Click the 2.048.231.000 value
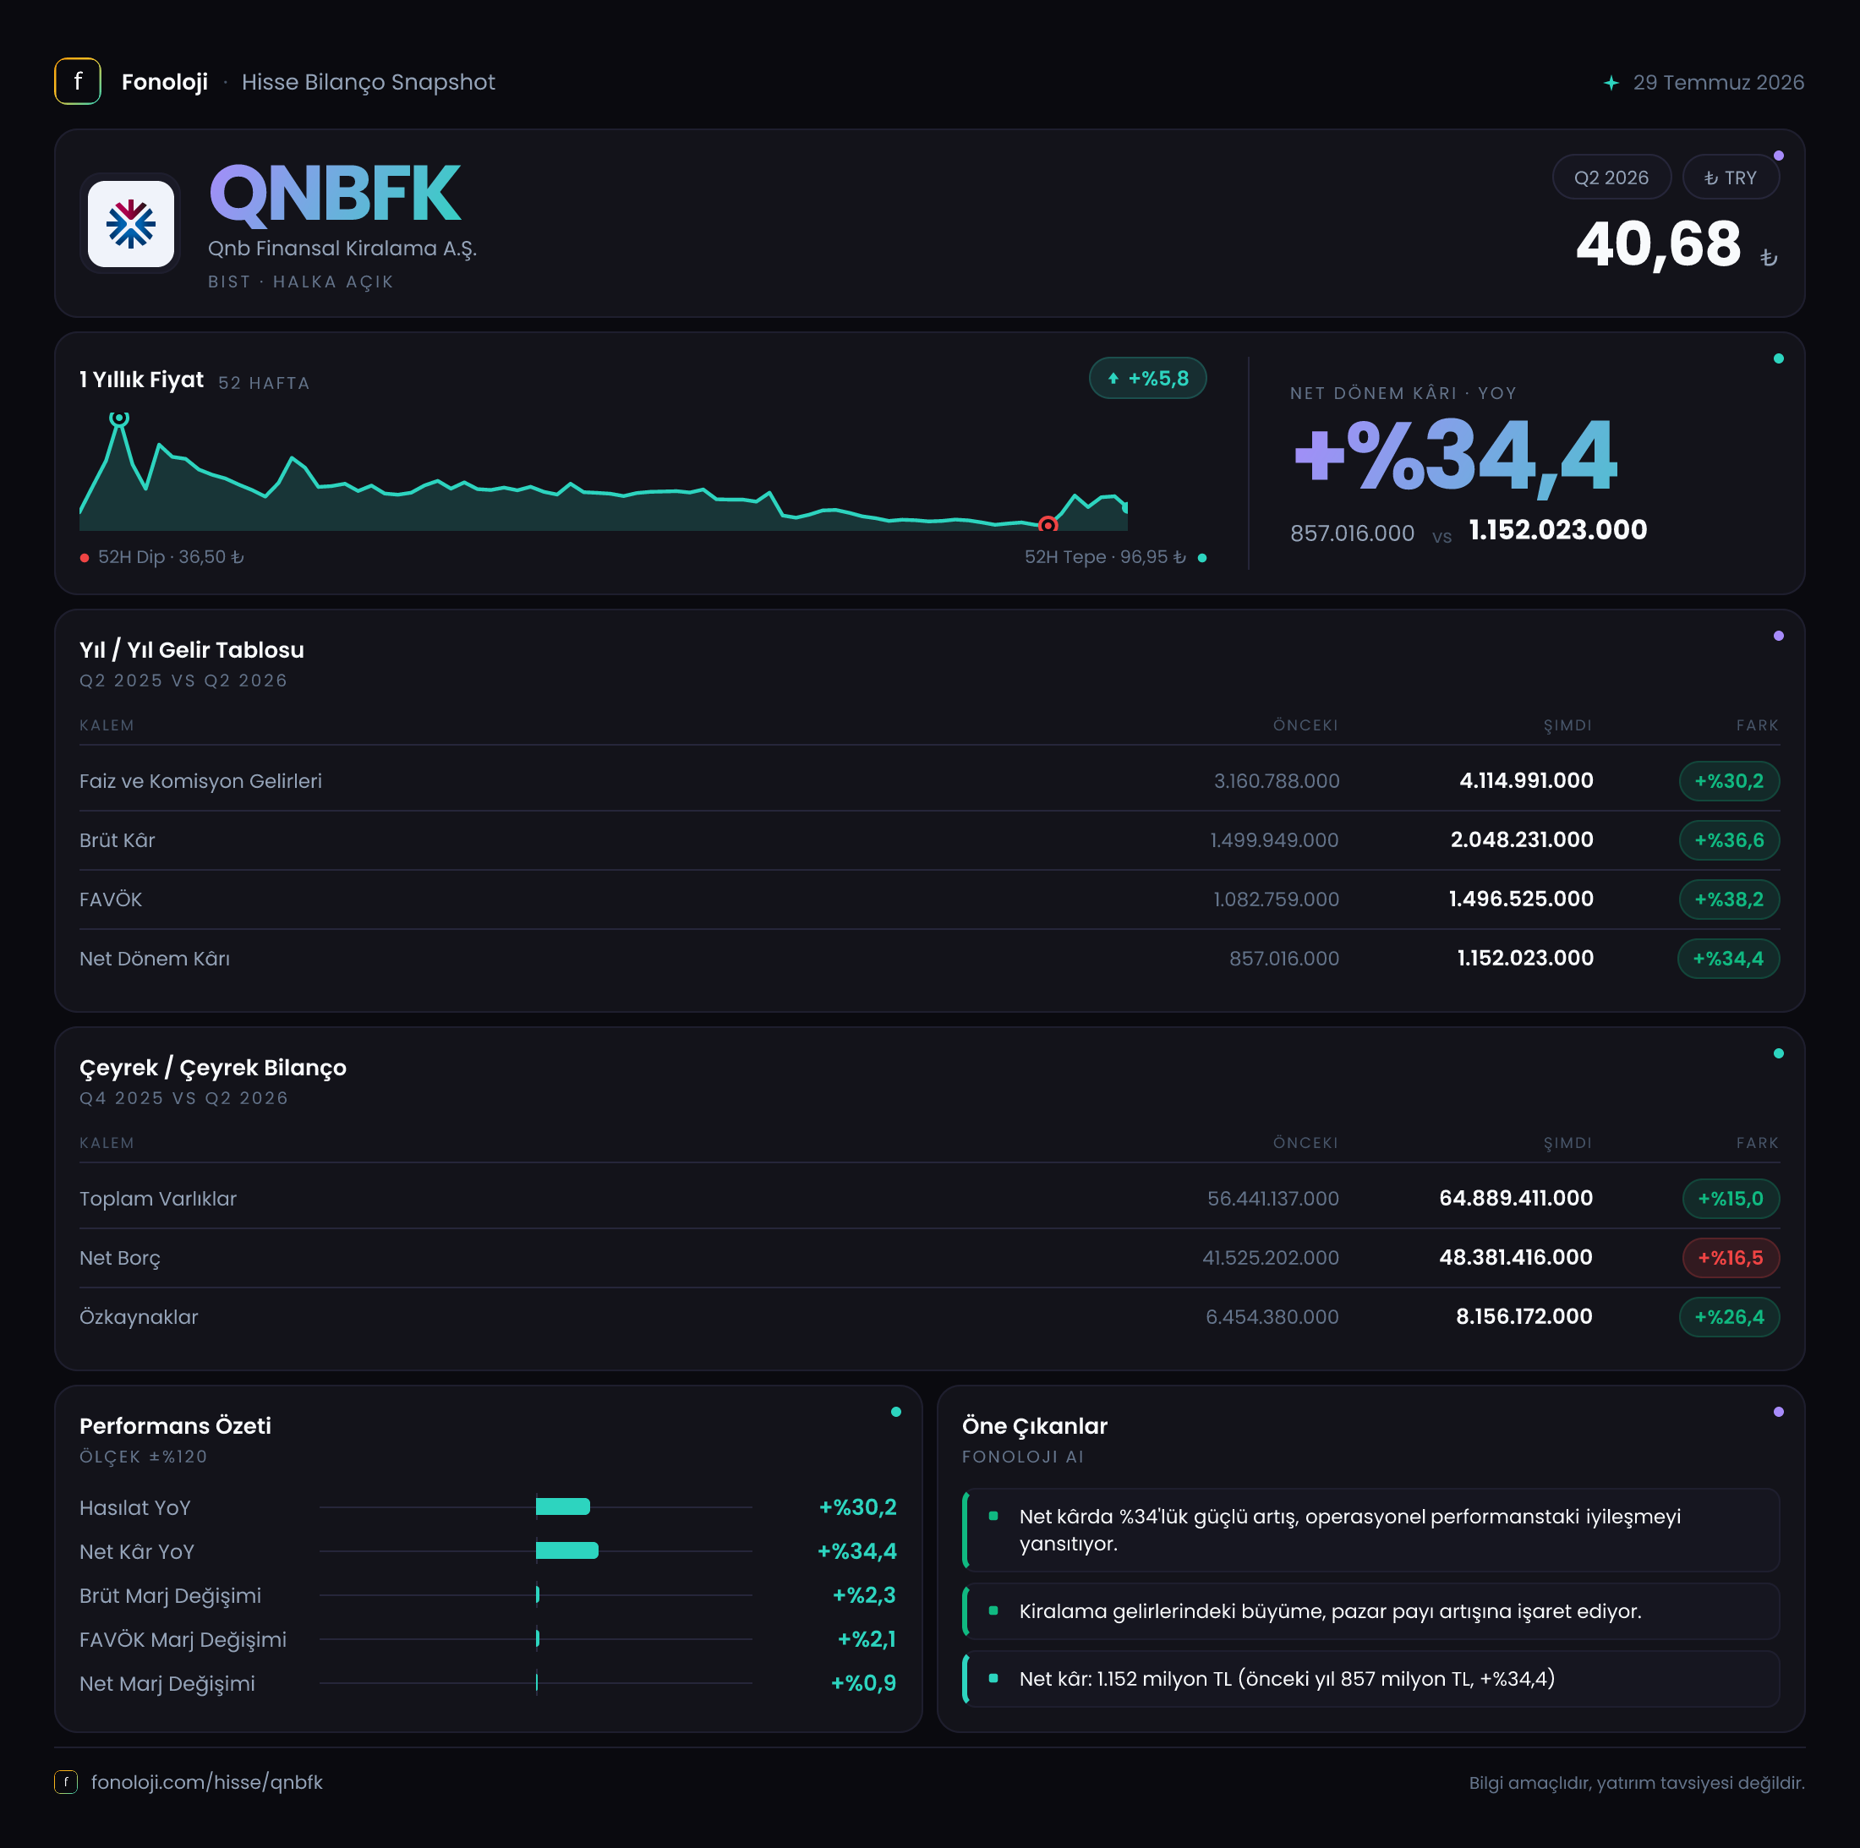 click(x=1522, y=840)
